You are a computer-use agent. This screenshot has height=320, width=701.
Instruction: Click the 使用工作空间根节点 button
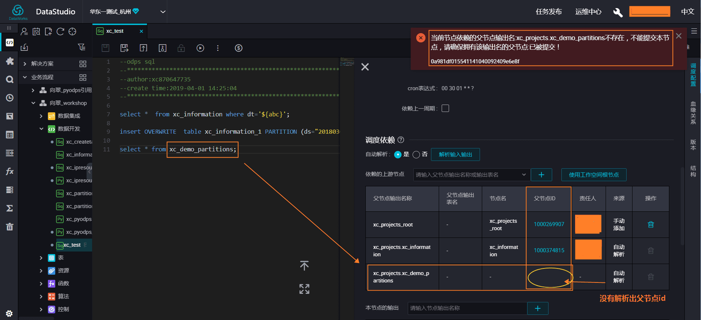[594, 175]
